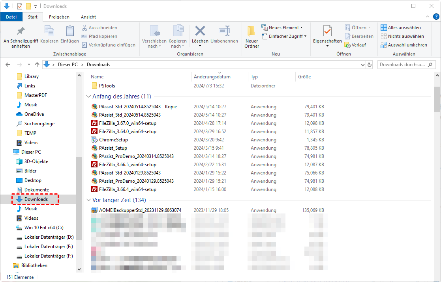Open the Datei menu
The height and width of the screenshot is (282, 441).
click(x=11, y=17)
